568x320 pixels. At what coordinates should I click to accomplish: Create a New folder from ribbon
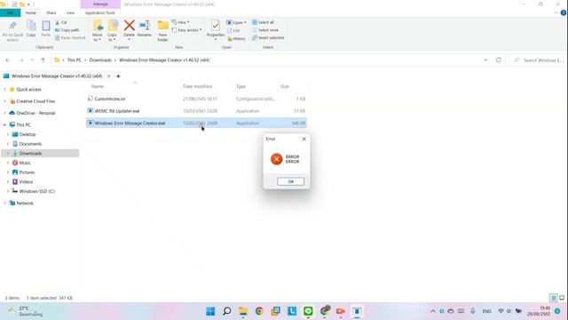[162, 30]
